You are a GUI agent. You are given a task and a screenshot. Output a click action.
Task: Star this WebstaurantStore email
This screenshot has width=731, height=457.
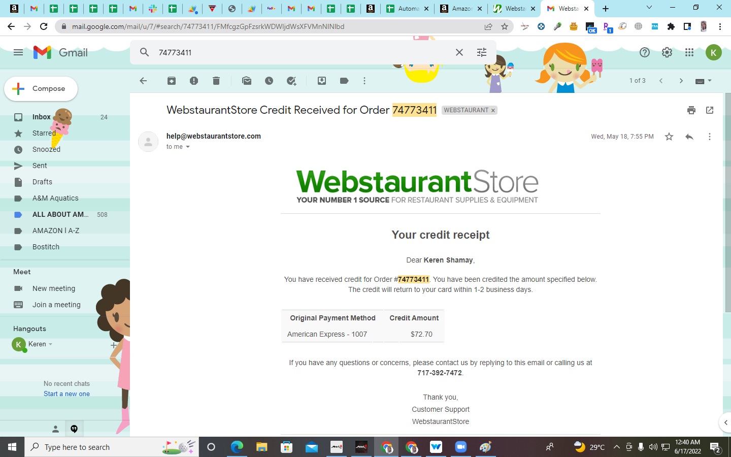[669, 137]
